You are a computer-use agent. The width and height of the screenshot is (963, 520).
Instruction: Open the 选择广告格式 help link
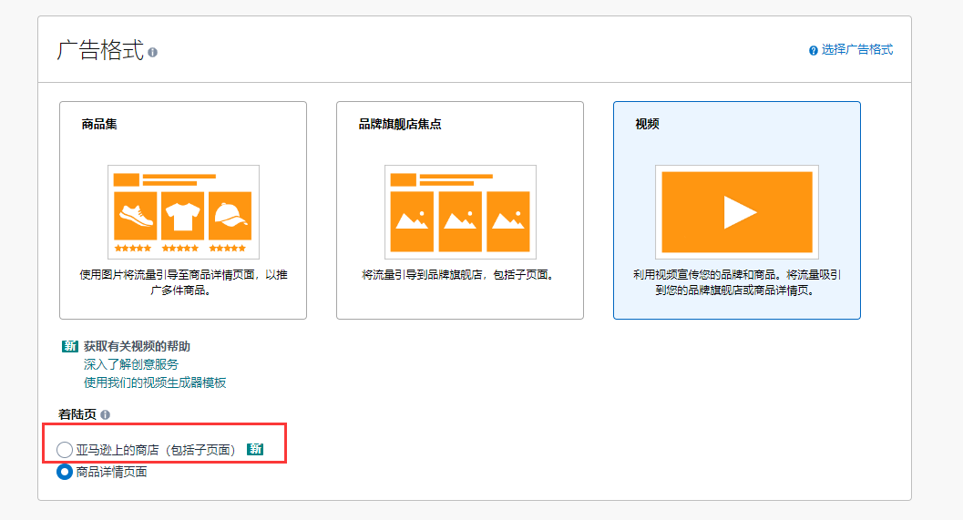pos(856,50)
